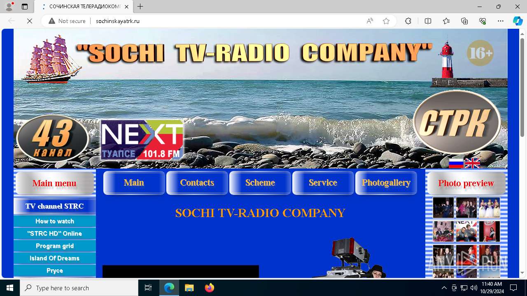
Task: Click the Photo preview header
Action: 466,183
